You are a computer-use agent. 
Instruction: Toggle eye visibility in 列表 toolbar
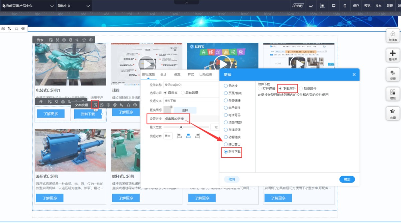coord(91,40)
